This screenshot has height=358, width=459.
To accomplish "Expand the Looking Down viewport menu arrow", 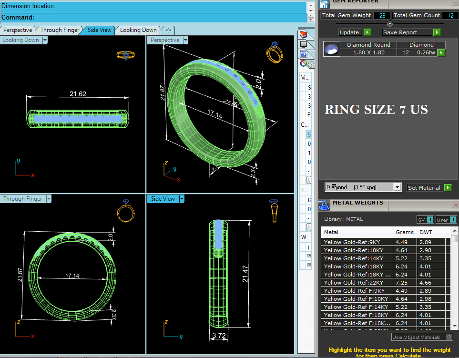I will click(45, 40).
